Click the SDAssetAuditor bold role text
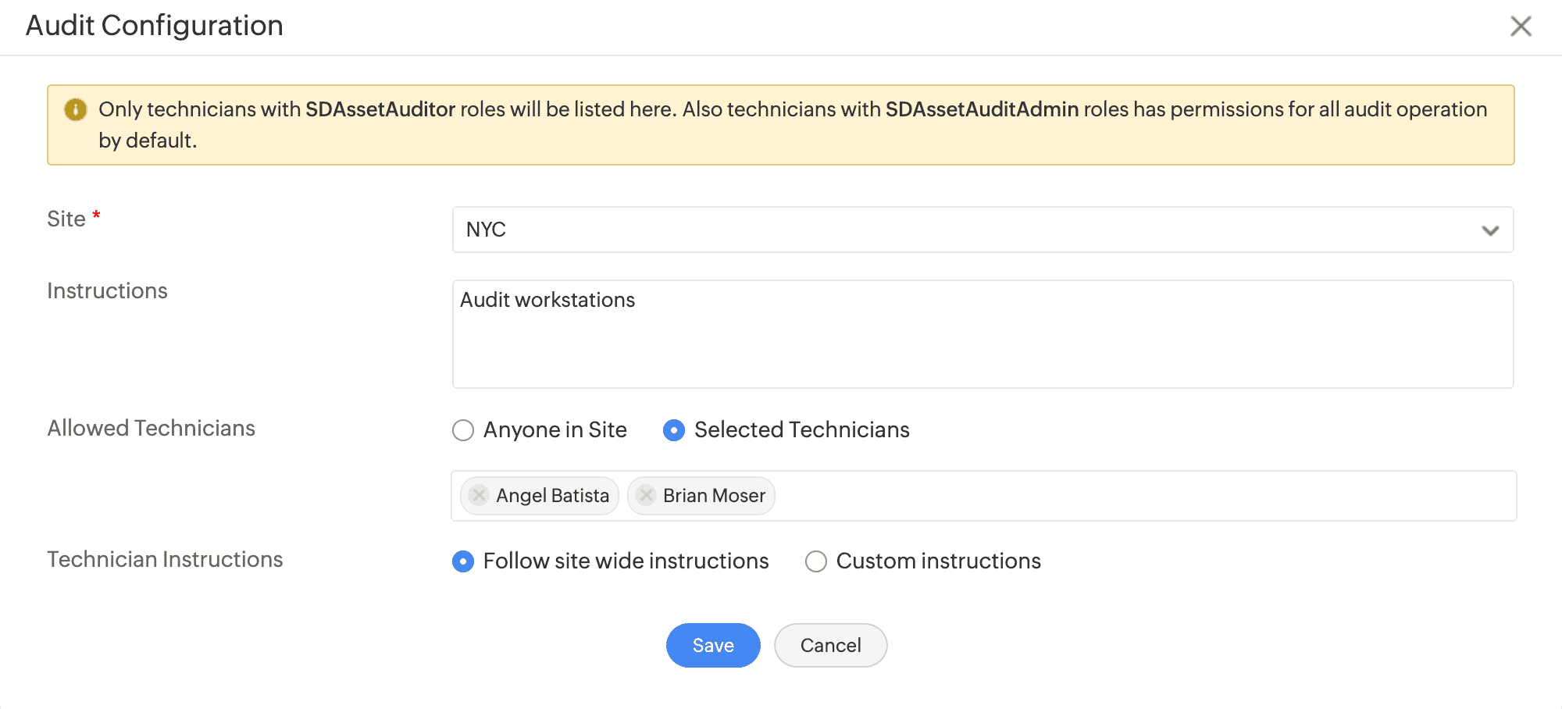1562x709 pixels. pos(380,109)
